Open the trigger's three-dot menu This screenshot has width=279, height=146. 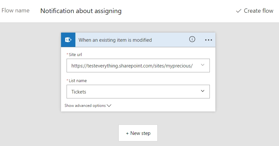point(209,40)
